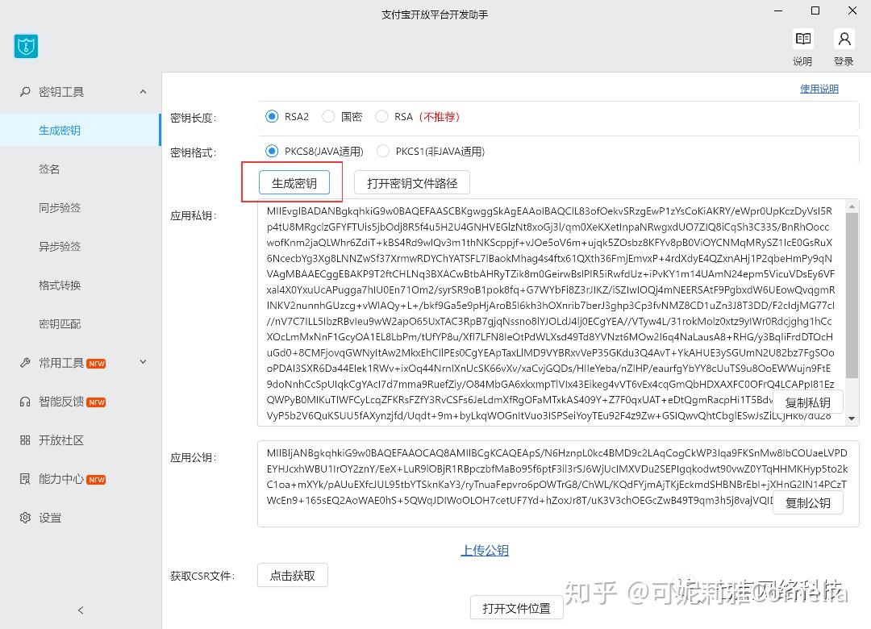The height and width of the screenshot is (629, 871).
Task: Click the 生成密钥 button
Action: coord(294,183)
